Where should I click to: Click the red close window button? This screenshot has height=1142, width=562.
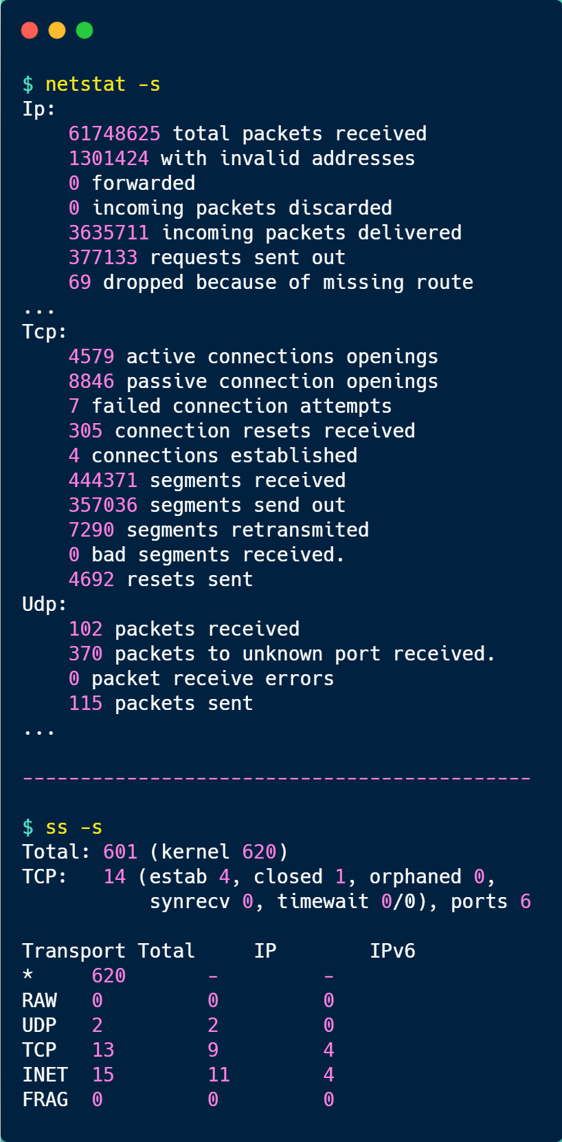tap(30, 30)
